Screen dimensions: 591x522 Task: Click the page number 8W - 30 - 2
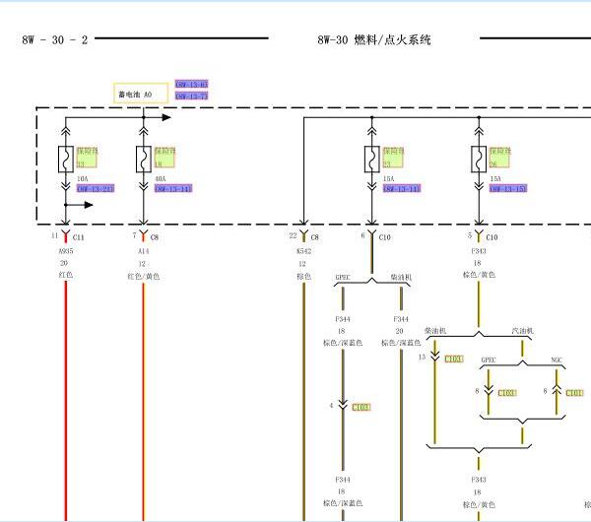(x=54, y=40)
